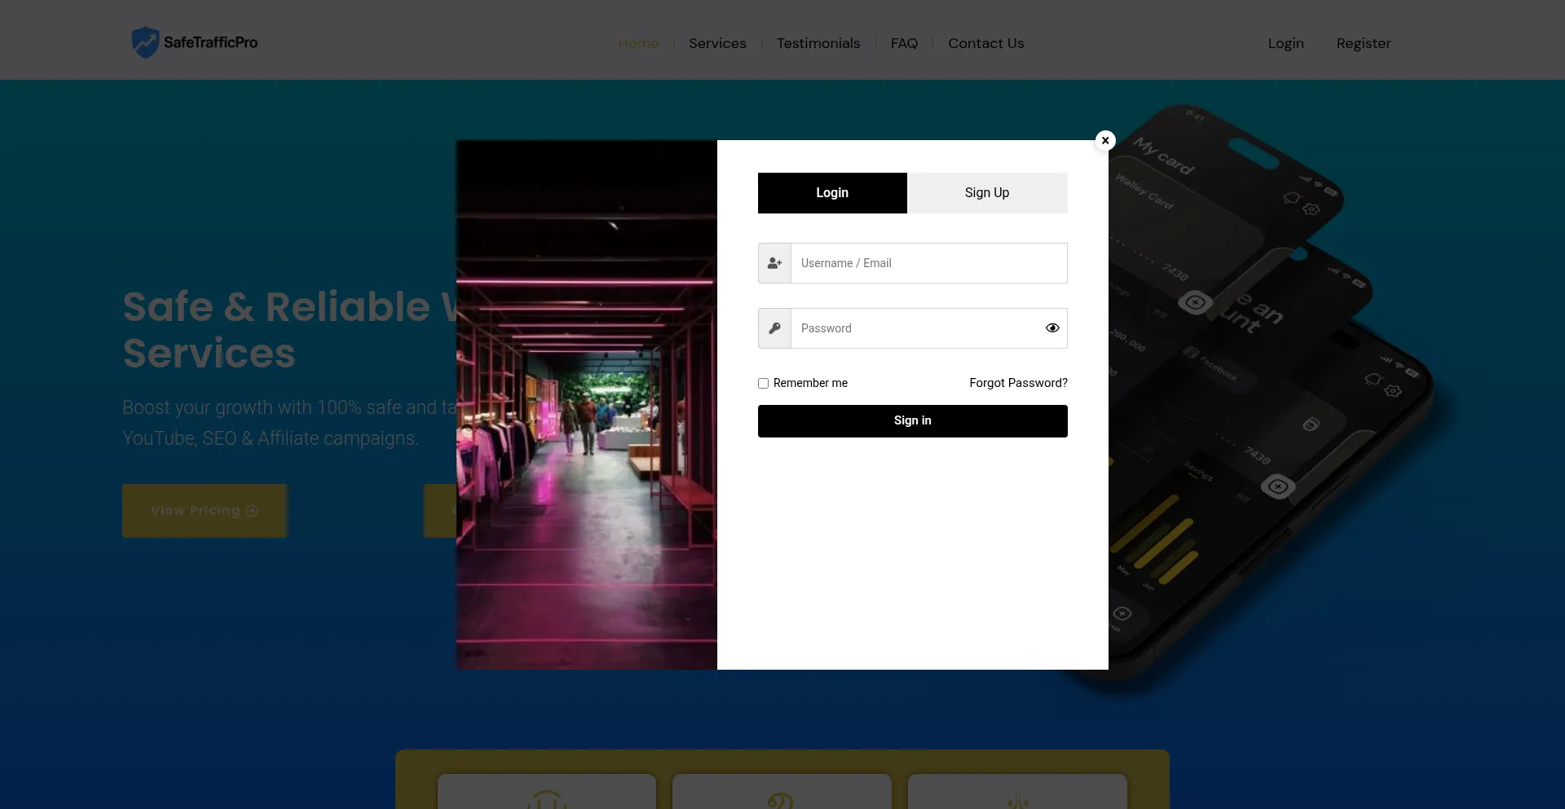Switch to the Sign Up tab

coord(986,193)
